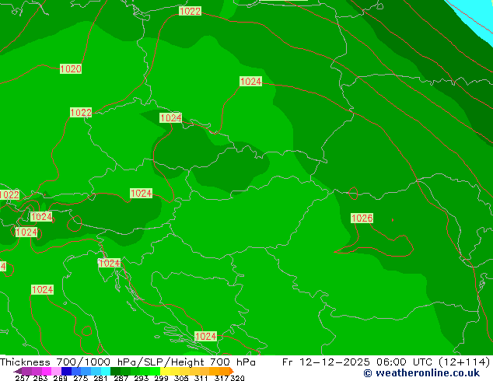Click the legend value 257
The height and width of the screenshot is (381, 493).
click(22, 378)
